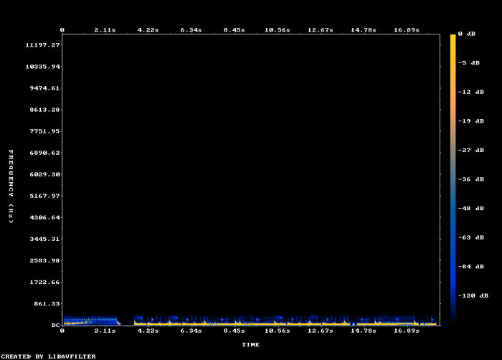Click the -84 dB legend label
This screenshot has height=360, width=502.
(x=471, y=267)
